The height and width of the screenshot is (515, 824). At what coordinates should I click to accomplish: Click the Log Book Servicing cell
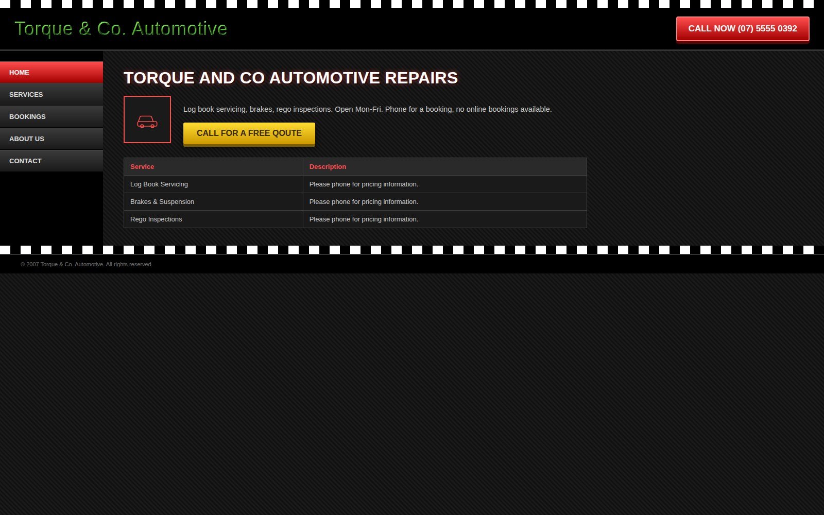(x=213, y=184)
